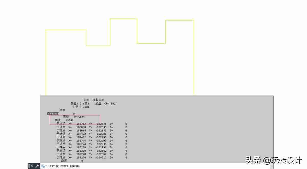
Task: Select the top edge of the tallest yellow notch
Action: coord(123,19)
